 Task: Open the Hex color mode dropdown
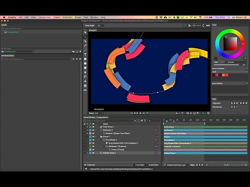click(x=219, y=62)
